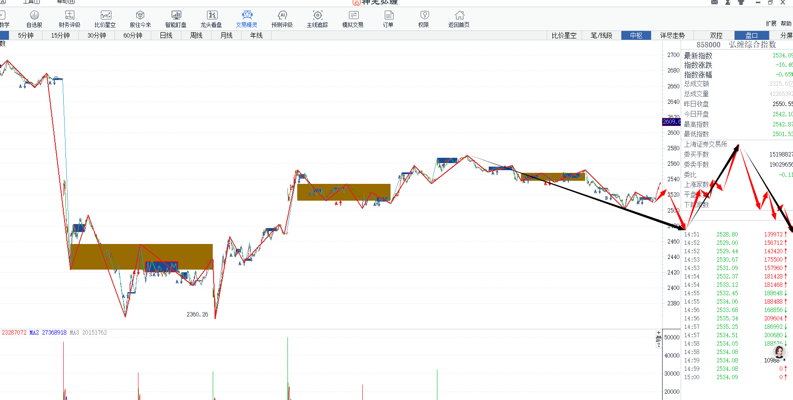Toggle the 中枢 overlay on the chart
793x400 pixels.
(x=636, y=35)
